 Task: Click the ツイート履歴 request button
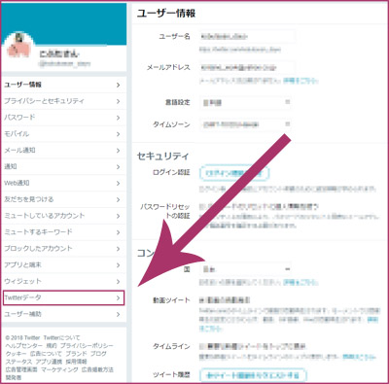pyautogui.click(x=253, y=375)
